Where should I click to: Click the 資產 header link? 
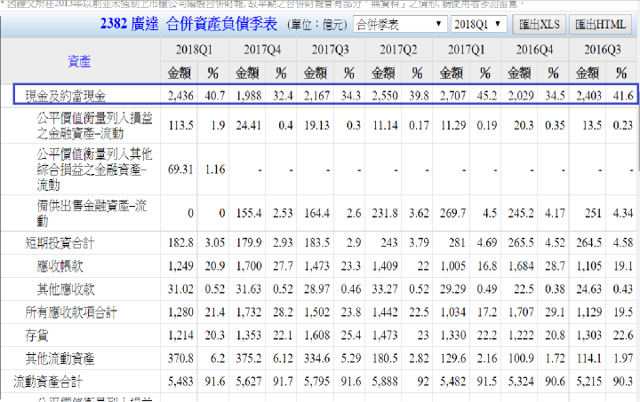coord(79,61)
